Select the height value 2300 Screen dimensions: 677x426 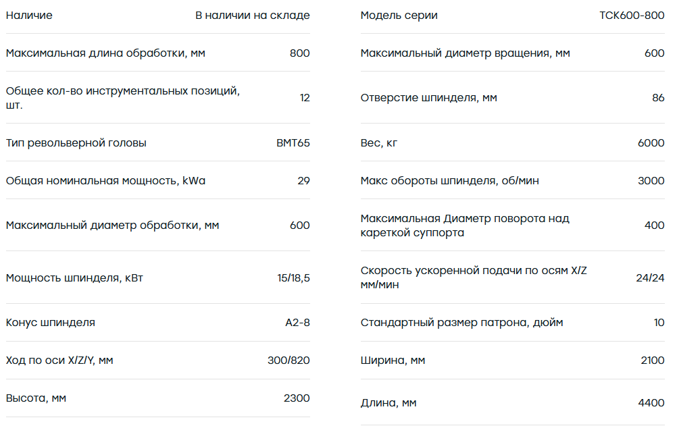297,398
